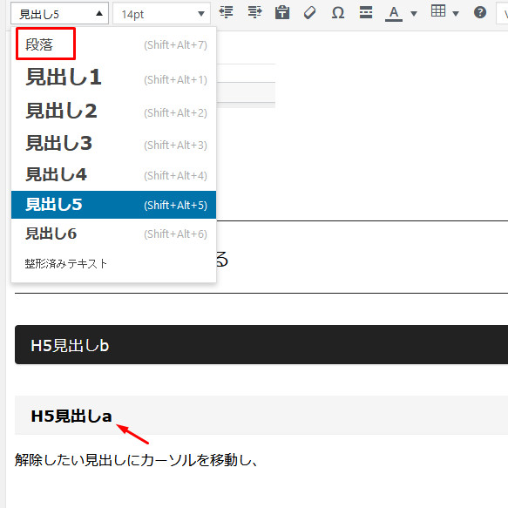Choose 見出し1 in the format list
508x508 pixels.
[x=114, y=78]
